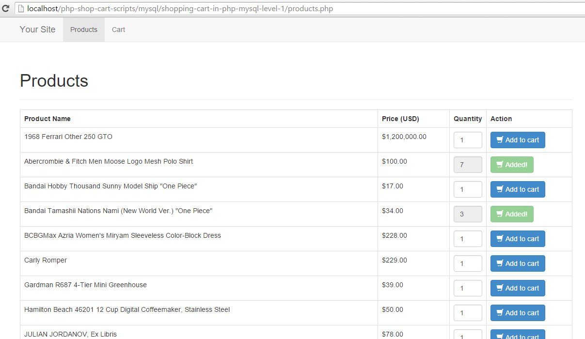Add Bandai Thousand Sunny Model Ship to cart
Screen dimensions: 585x339
pyautogui.click(x=518, y=189)
